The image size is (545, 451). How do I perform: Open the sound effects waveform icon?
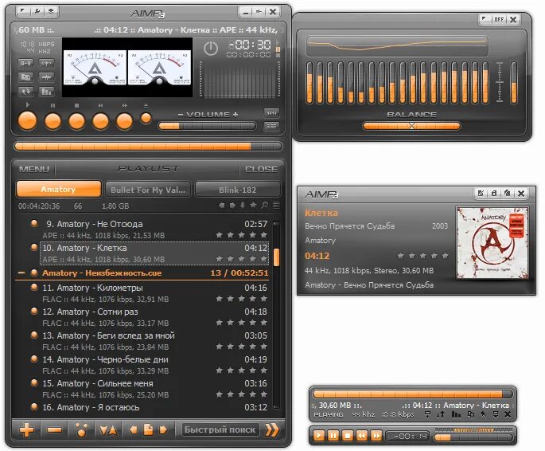pos(46,77)
